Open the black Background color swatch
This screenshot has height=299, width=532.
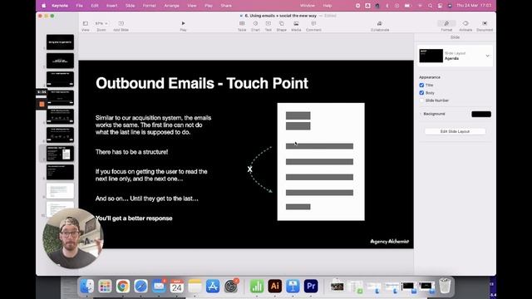tap(481, 114)
